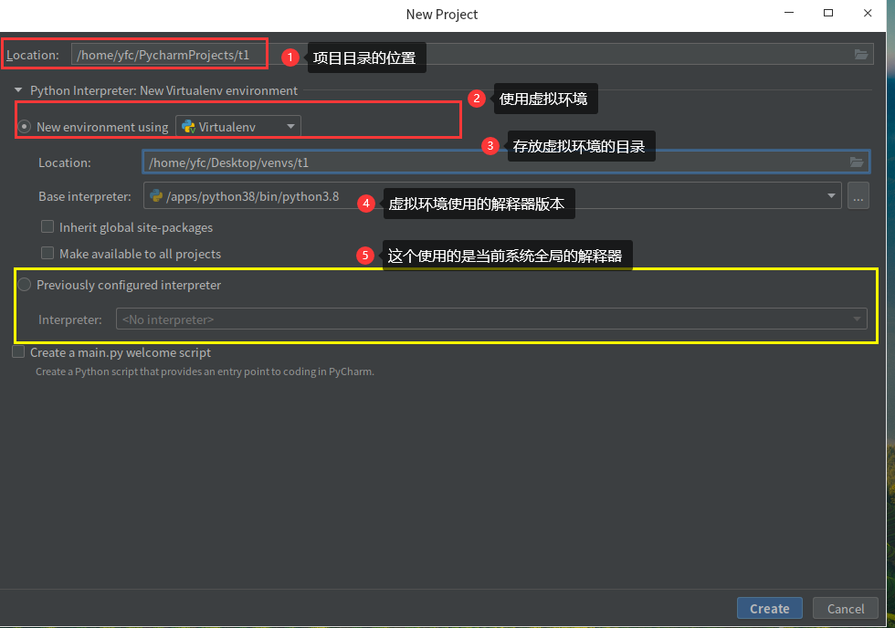Click the Python Interpreter section title text
This screenshot has width=895, height=628.
pyautogui.click(x=163, y=90)
